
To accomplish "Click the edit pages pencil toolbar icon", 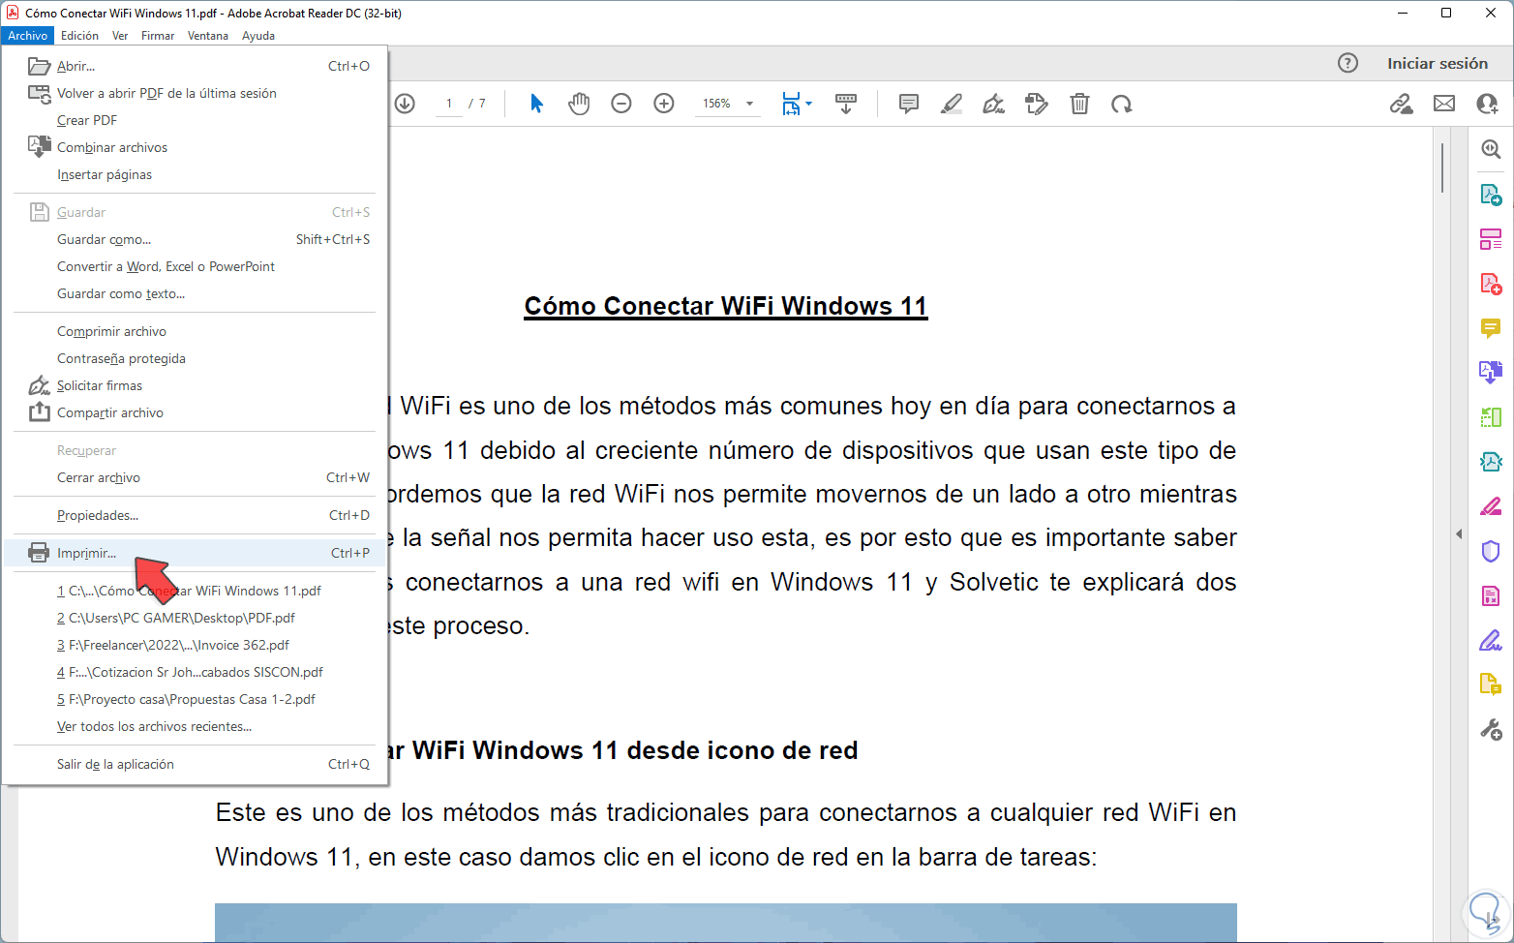I will click(1037, 104).
